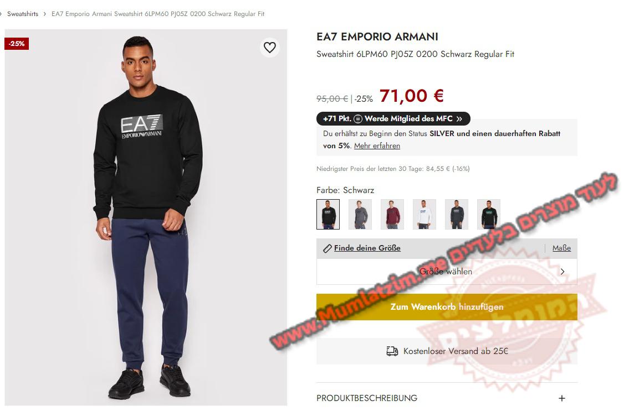Click the ruler icon beside Finde deine Größe
This screenshot has width=624, height=411.
(327, 248)
